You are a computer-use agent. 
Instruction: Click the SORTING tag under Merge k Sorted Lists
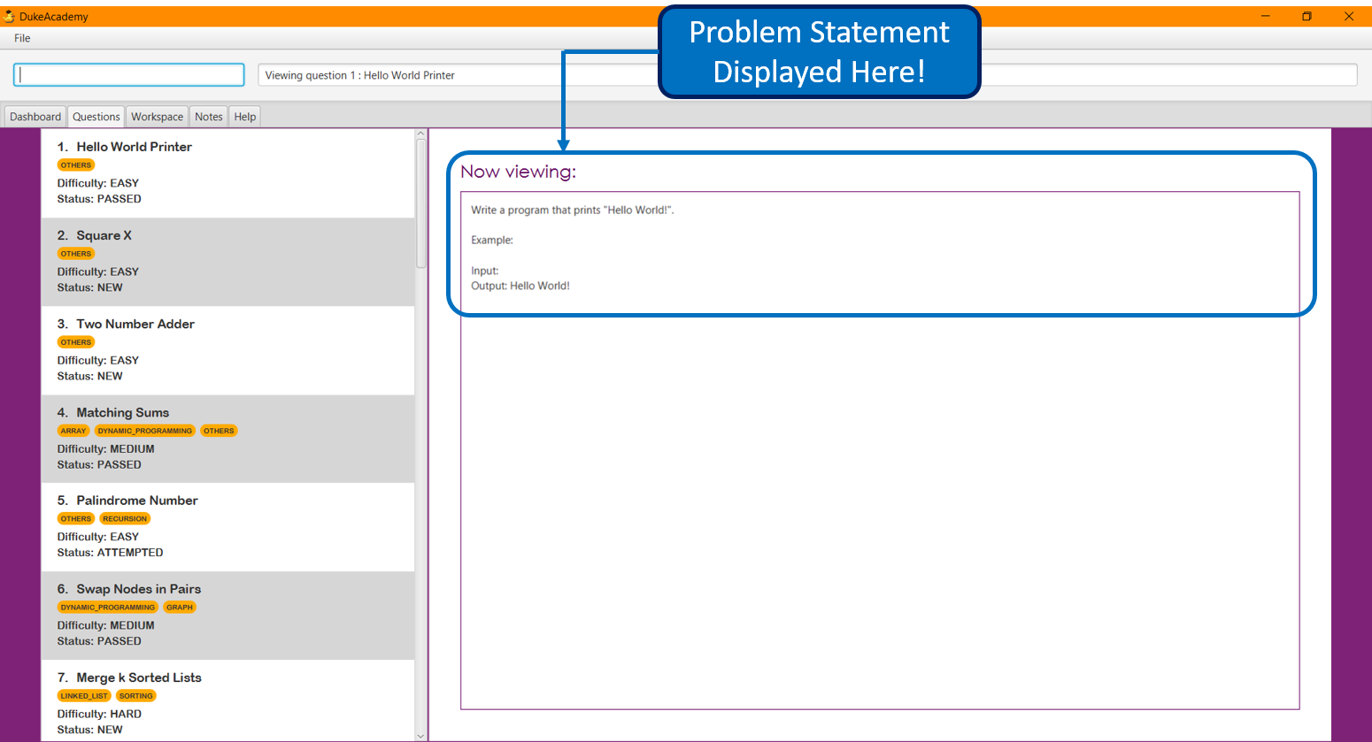(136, 696)
